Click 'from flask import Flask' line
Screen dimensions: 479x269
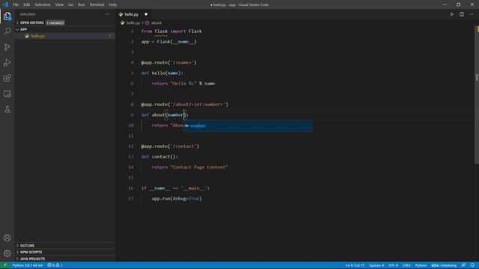coord(171,31)
